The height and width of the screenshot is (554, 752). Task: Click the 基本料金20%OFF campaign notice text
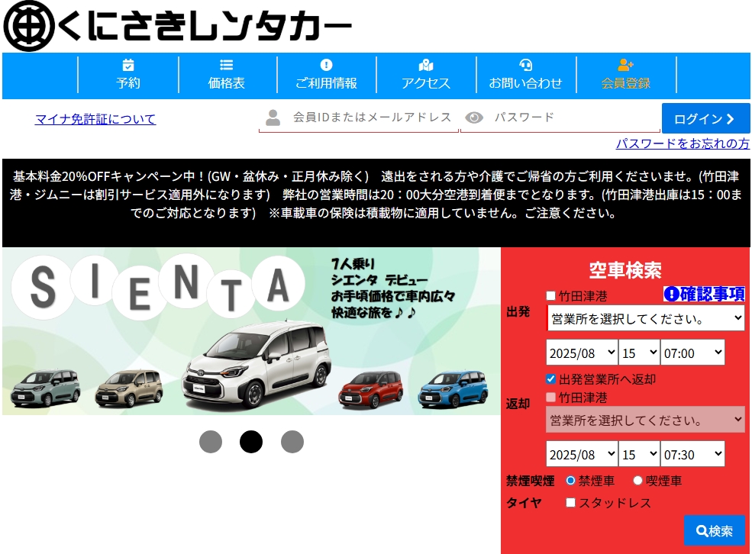click(376, 195)
